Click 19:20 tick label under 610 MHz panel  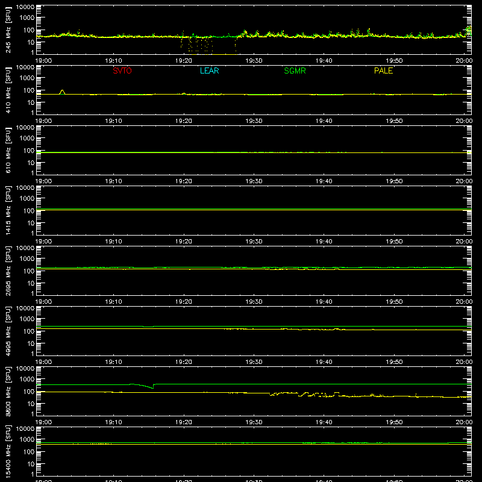184,181
